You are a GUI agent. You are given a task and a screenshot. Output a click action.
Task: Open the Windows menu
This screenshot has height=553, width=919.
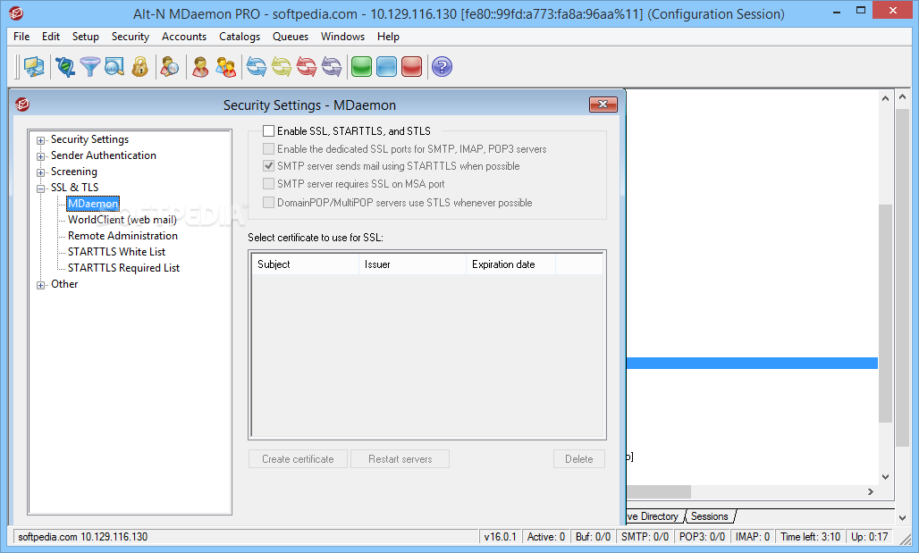(x=342, y=37)
